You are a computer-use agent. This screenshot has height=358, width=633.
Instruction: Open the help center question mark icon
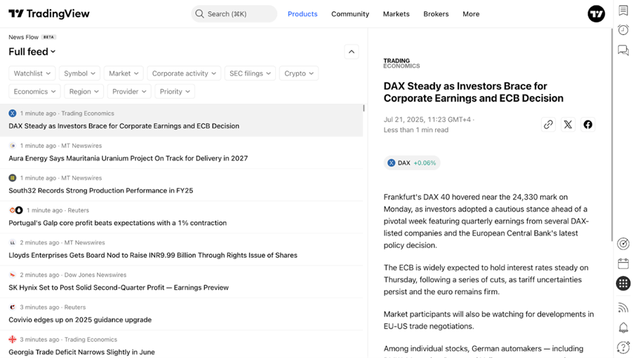(x=623, y=347)
